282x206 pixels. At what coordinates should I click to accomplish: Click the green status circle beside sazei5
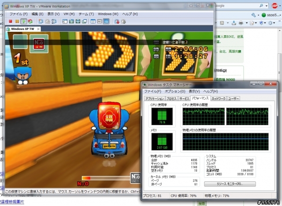pos(263,15)
